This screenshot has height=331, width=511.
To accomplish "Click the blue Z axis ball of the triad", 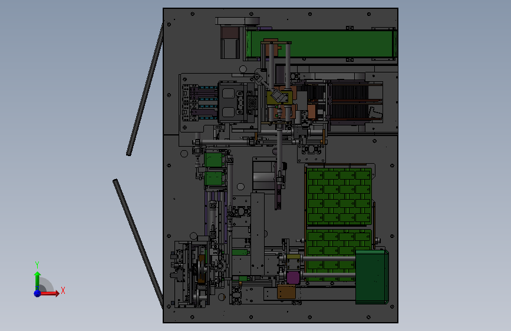I will point(37,293).
